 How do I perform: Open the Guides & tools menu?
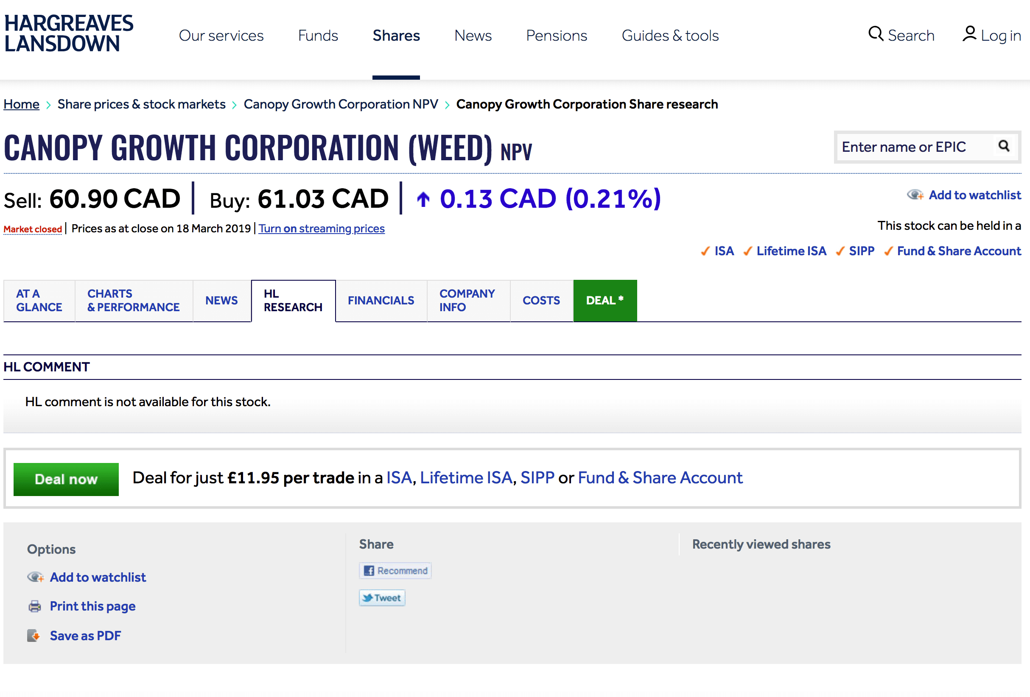click(x=670, y=36)
